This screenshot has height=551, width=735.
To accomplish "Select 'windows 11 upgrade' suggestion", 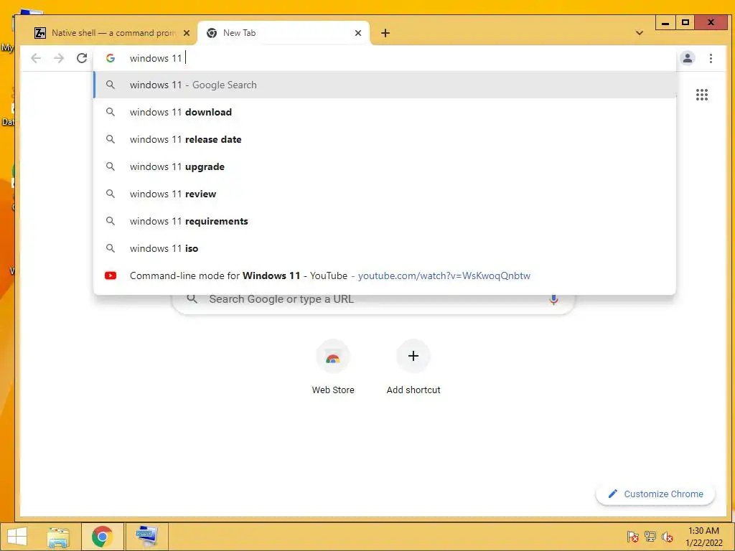I will 385,166.
